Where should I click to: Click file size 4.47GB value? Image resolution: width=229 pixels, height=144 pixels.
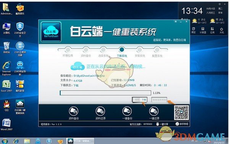click(78, 81)
